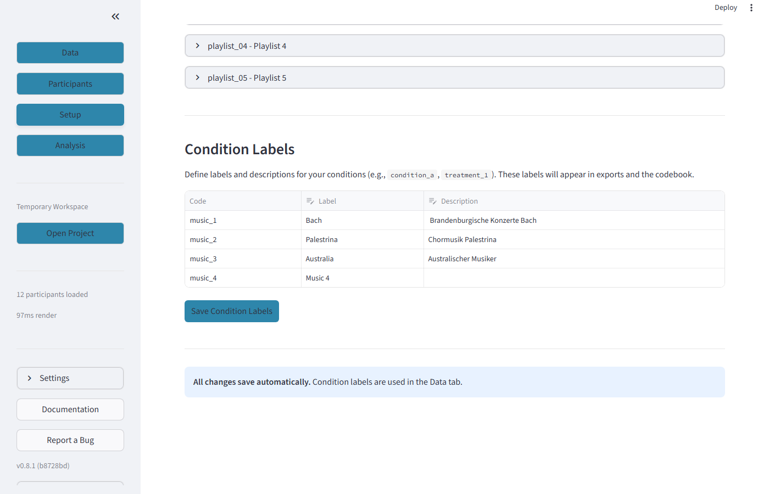Click the Deploy button

pyautogui.click(x=726, y=8)
